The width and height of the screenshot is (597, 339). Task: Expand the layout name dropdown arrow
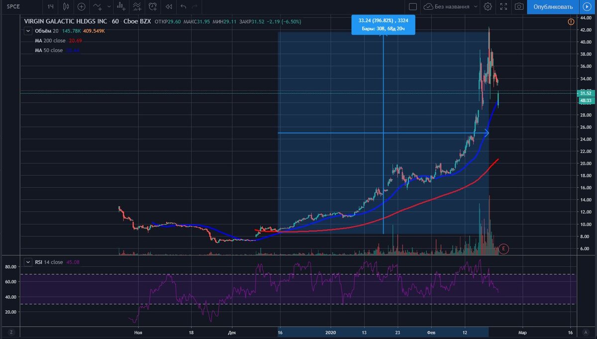point(476,7)
